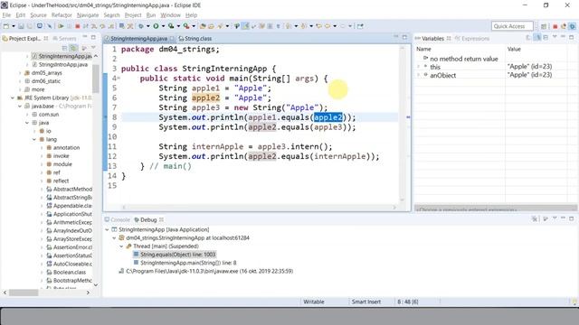Click the pin editor icon at toolbar end
This screenshot has width=579, height=325.
coord(360,26)
